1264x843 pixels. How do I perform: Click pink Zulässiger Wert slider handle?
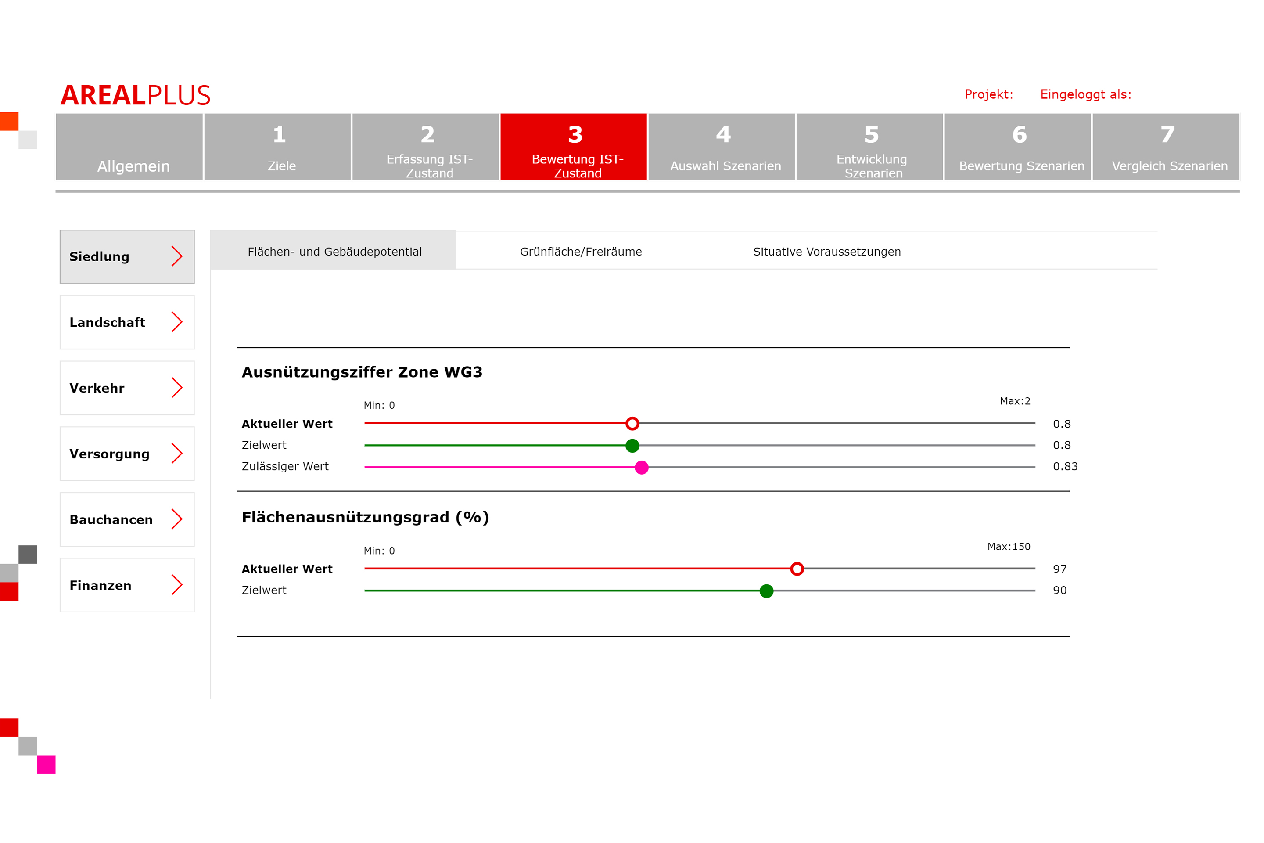642,467
